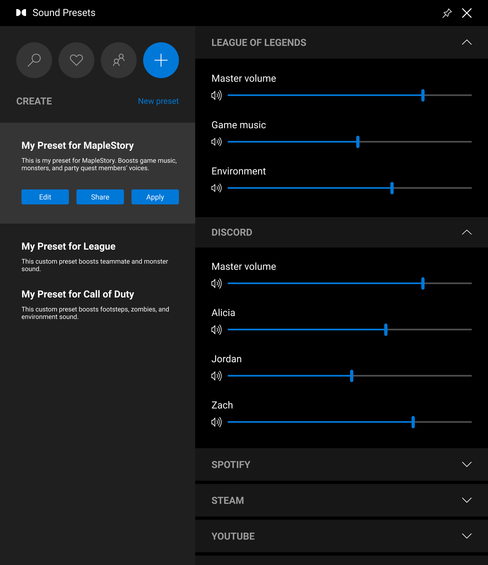Open the search presets icon
488x565 pixels.
point(34,60)
